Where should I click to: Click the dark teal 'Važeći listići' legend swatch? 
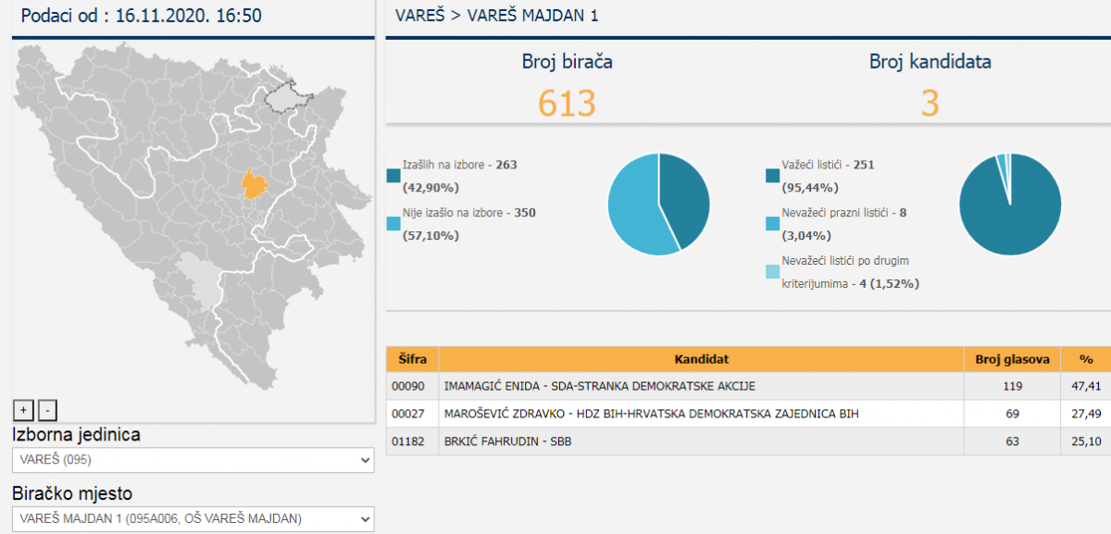773,175
